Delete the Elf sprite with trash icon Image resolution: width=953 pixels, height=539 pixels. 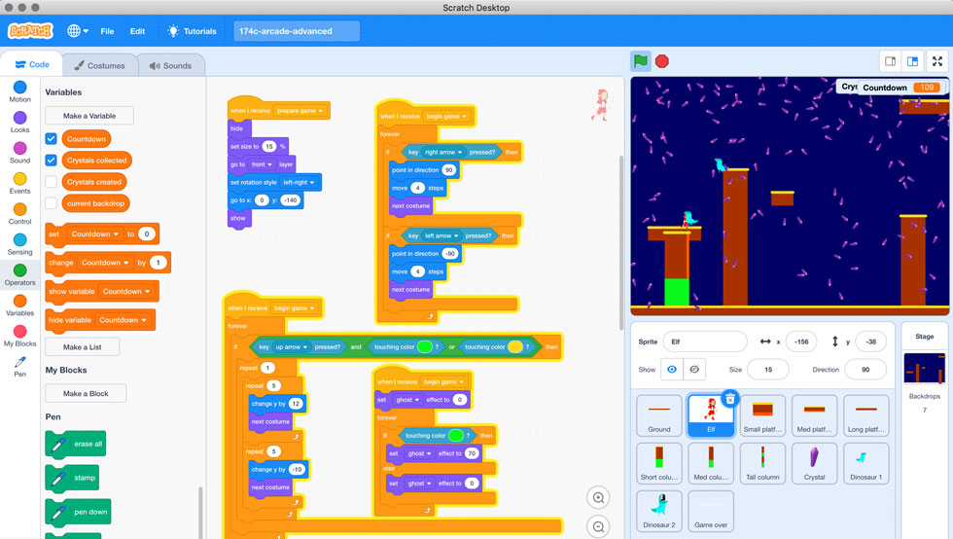729,399
